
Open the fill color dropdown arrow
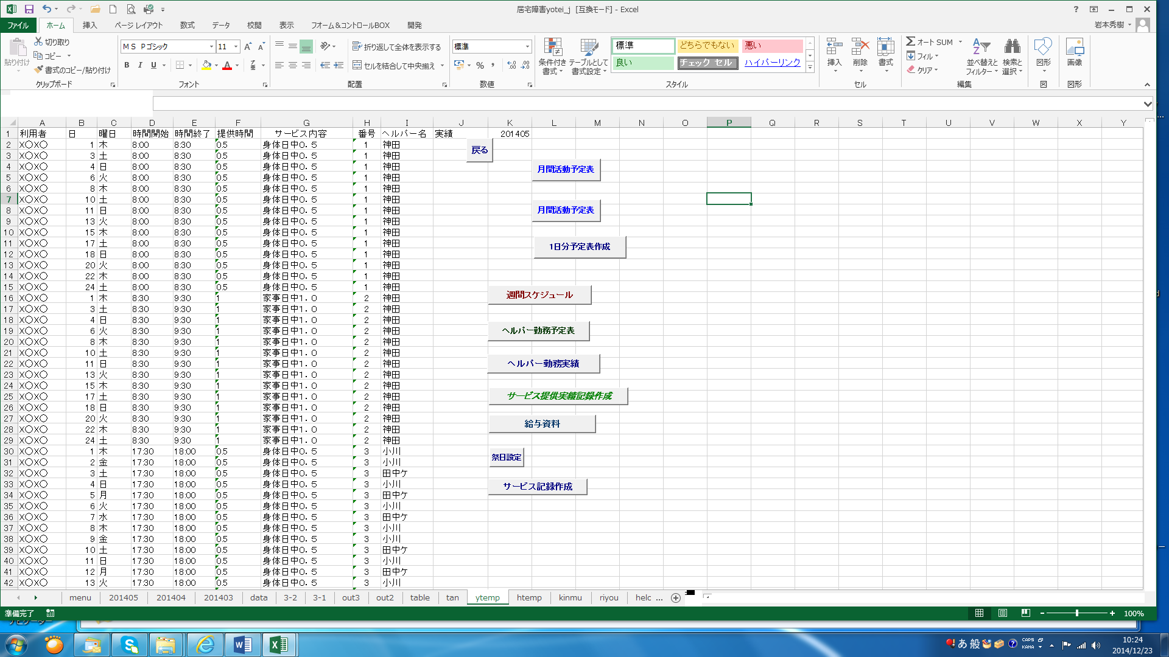[x=216, y=65]
